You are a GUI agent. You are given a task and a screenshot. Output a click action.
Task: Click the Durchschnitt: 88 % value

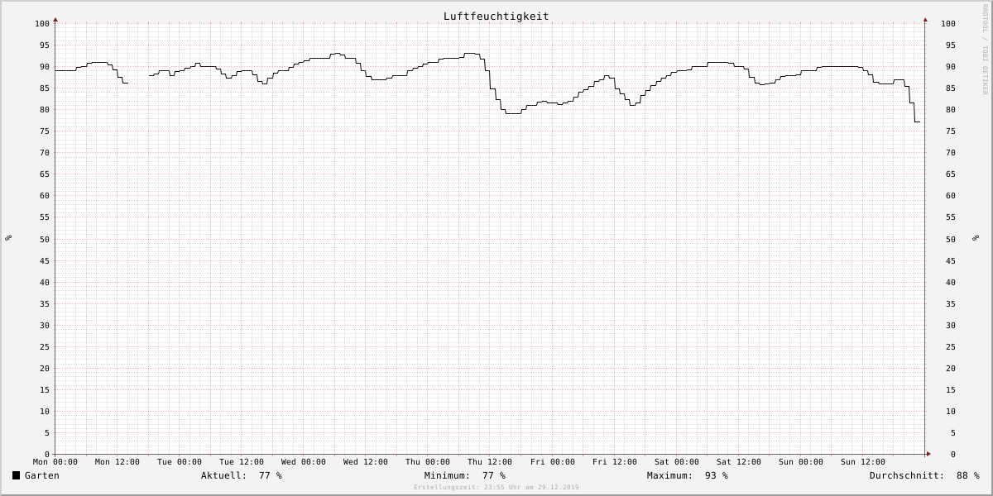924,475
